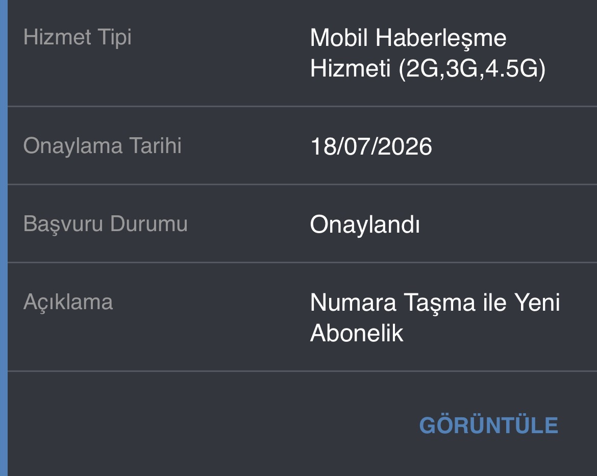Select the Numara Taşma ile Yeni line

435,303
